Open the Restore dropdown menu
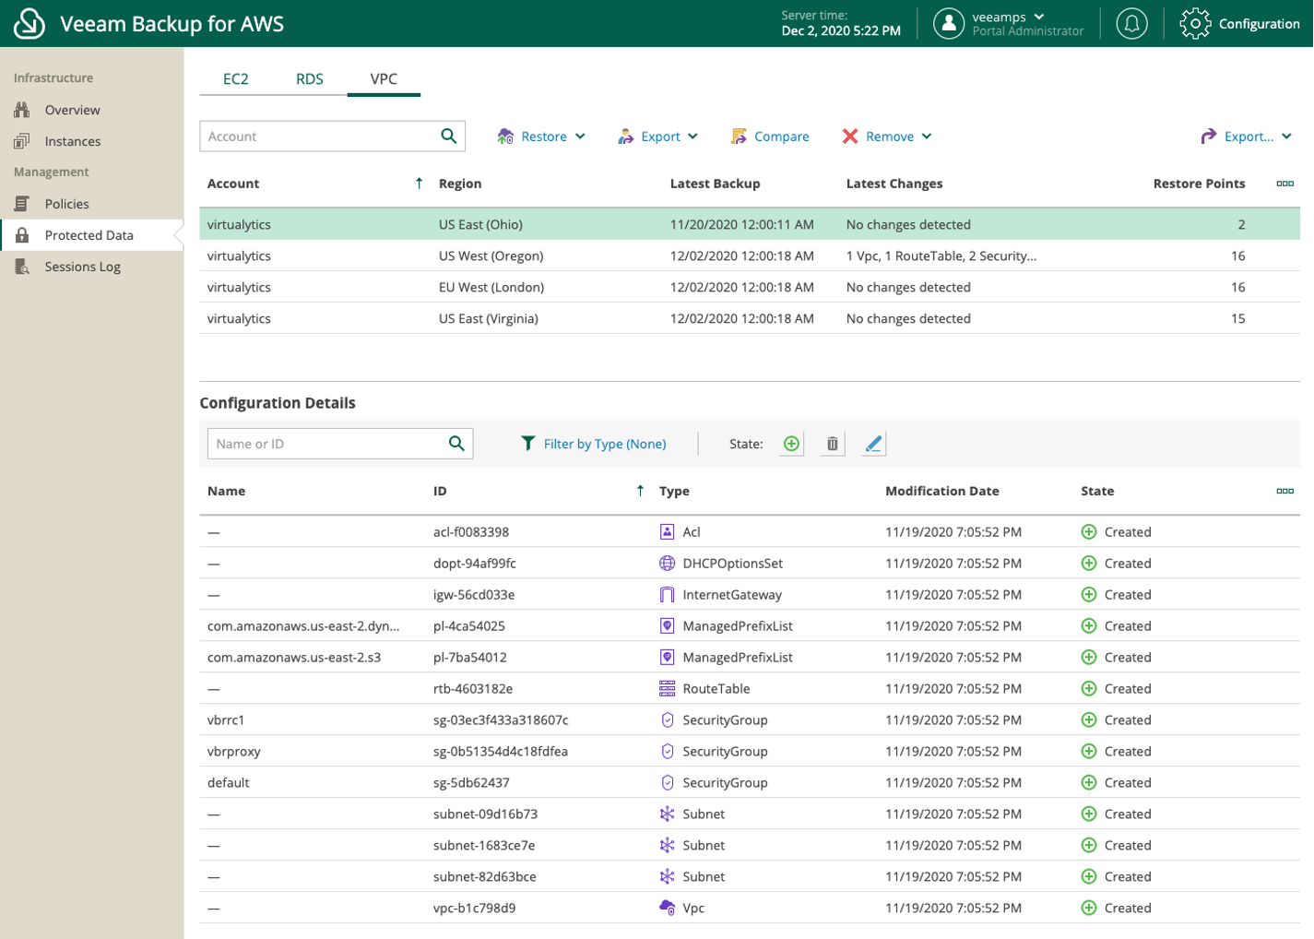1314x939 pixels. pyautogui.click(x=541, y=137)
